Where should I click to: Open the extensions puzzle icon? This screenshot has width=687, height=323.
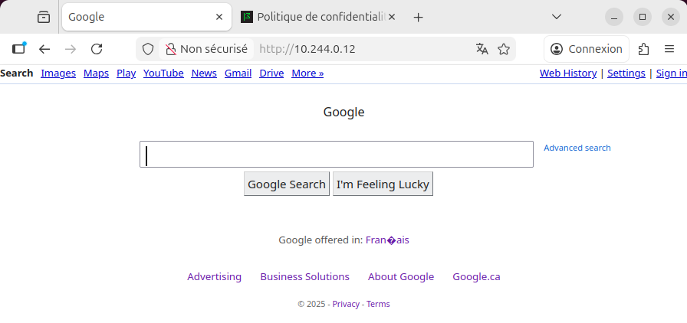coord(644,49)
